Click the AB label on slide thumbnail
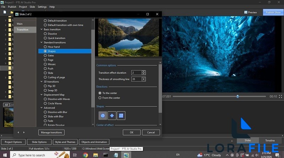The image size is (284, 158). (6, 105)
